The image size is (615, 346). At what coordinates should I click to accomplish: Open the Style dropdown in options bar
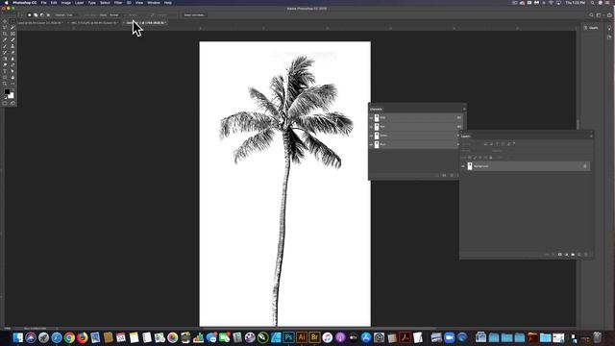pyautogui.click(x=116, y=15)
